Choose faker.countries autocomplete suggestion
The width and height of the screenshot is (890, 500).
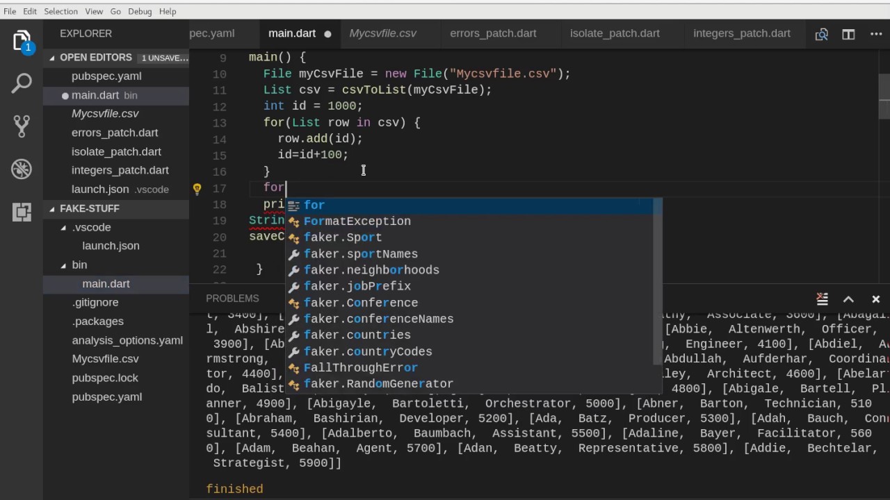pos(469,335)
